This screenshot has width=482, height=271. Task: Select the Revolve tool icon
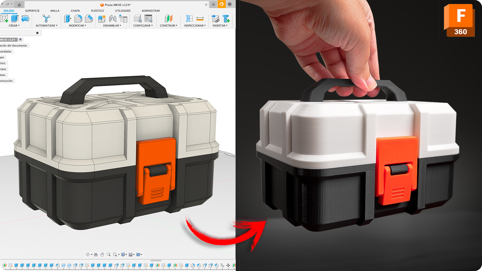pos(25,19)
